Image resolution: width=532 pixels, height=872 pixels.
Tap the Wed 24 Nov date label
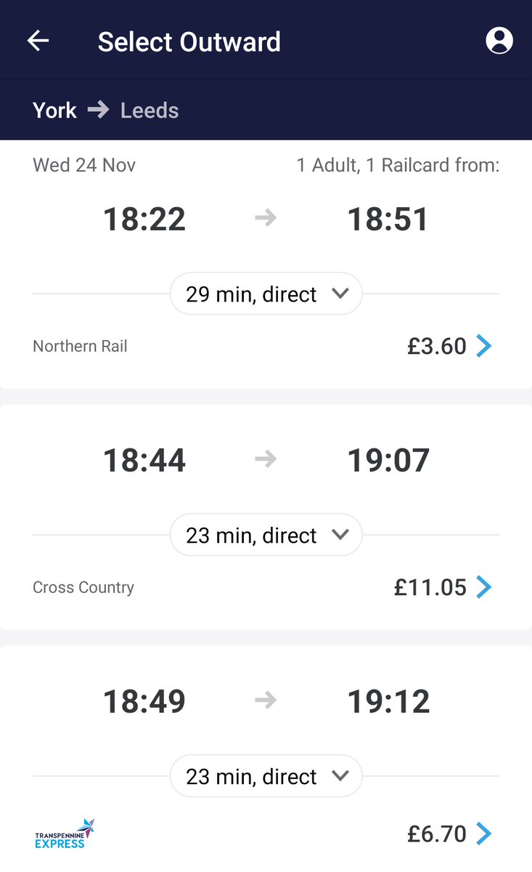coord(84,165)
